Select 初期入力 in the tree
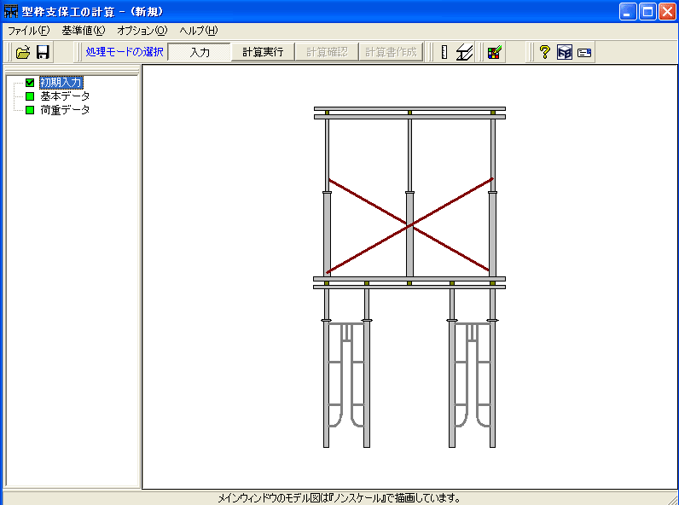The image size is (679, 505). [x=61, y=82]
